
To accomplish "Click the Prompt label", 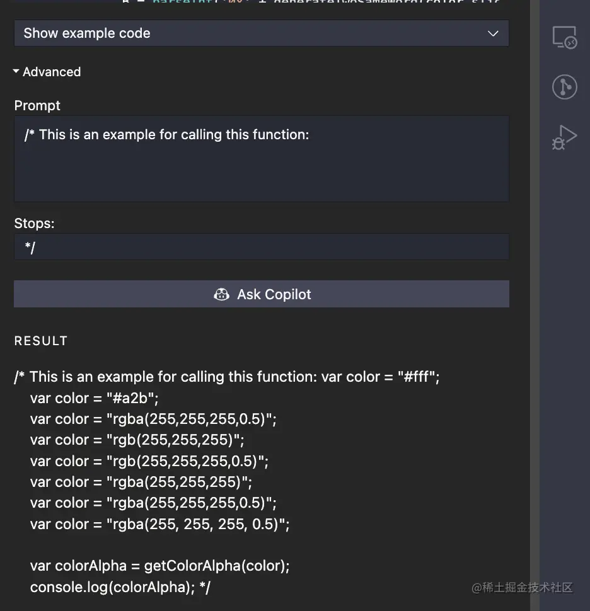I will 37,106.
